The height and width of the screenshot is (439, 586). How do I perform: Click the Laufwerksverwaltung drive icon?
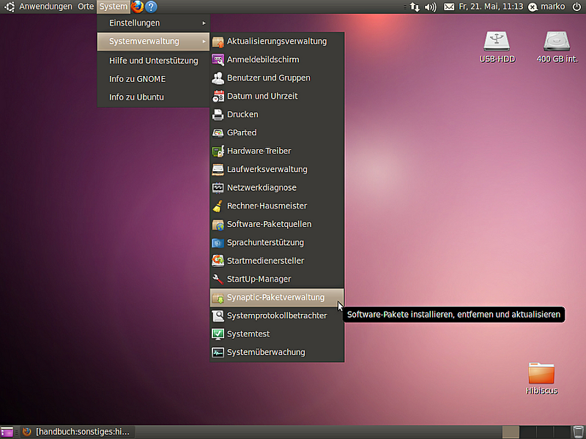(x=218, y=170)
